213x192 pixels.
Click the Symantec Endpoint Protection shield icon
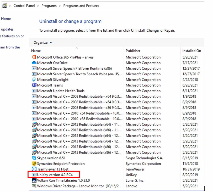tap(34, 163)
